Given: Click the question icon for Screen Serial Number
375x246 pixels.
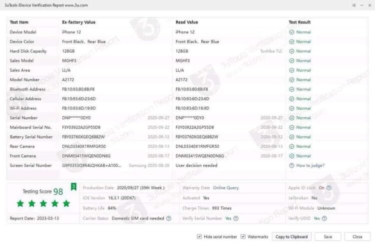Looking at the screenshot, I should pyautogui.click(x=292, y=165).
